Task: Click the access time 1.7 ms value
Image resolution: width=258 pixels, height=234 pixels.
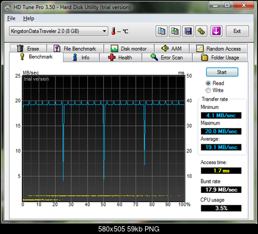Action: point(221,171)
